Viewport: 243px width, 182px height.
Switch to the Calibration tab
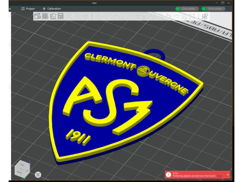tap(52, 9)
